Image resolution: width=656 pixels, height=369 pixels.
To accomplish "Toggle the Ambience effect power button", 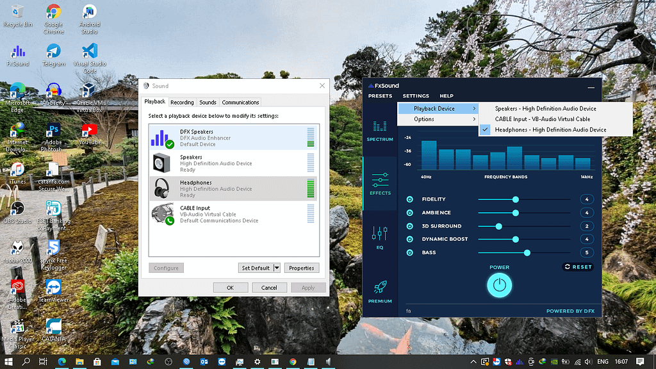I will click(409, 213).
